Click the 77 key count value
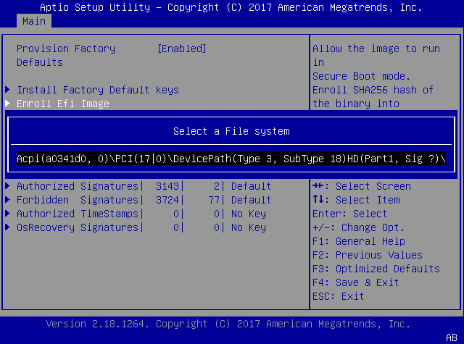Image resolution: width=464 pixels, height=344 pixels. pyautogui.click(x=214, y=200)
